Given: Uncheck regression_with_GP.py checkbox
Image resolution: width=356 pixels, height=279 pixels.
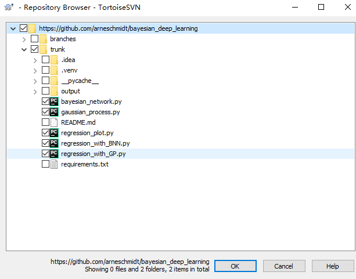Looking at the screenshot, I should [x=46, y=154].
